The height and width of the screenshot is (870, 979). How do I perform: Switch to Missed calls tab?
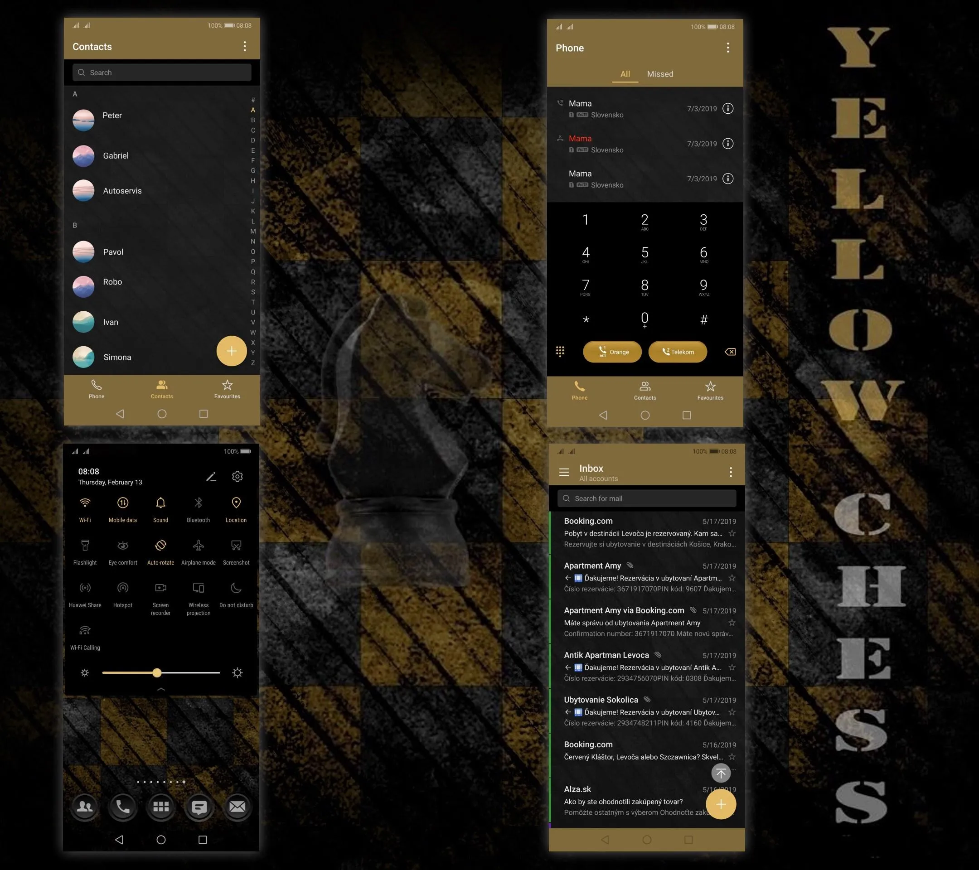click(660, 74)
